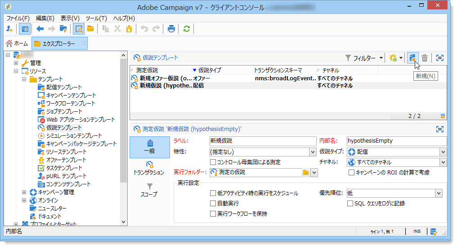Enable 低アクティビティ時の実行をスケジュール
The width and height of the screenshot is (457, 248).
213,193
